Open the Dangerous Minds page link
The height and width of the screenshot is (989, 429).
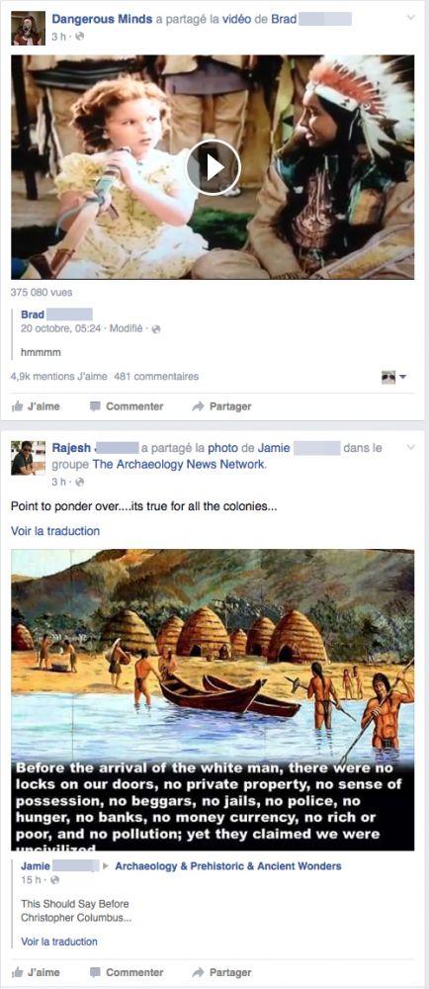coord(102,20)
